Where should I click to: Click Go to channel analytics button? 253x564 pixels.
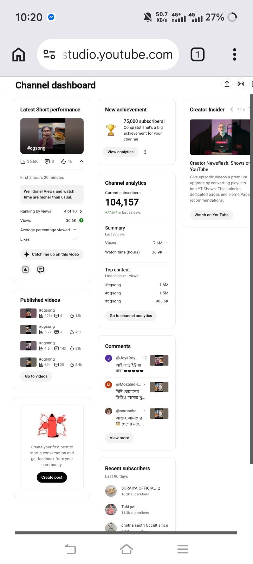pyautogui.click(x=131, y=315)
